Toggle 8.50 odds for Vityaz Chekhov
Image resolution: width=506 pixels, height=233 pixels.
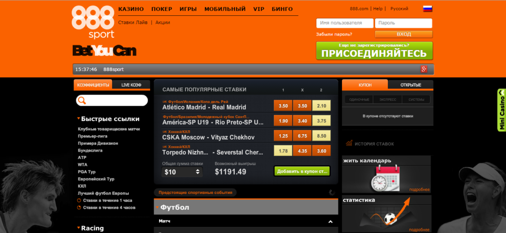321,136
